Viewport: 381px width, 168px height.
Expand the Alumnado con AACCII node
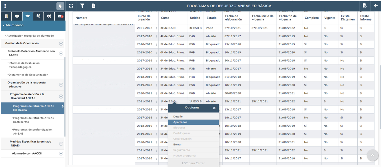61,154
